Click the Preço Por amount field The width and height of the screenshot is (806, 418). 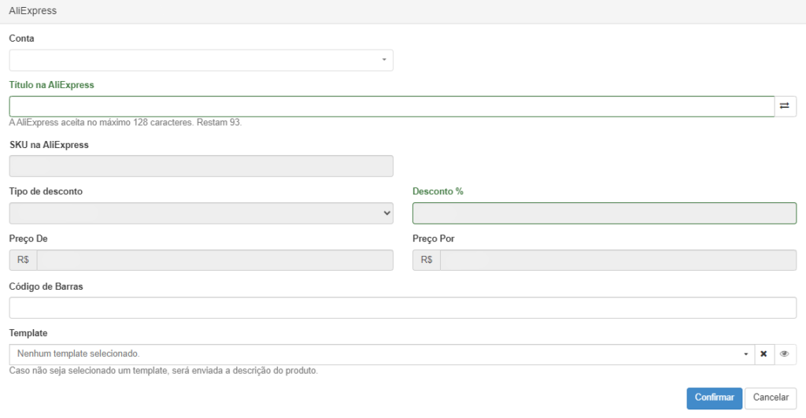(x=619, y=260)
